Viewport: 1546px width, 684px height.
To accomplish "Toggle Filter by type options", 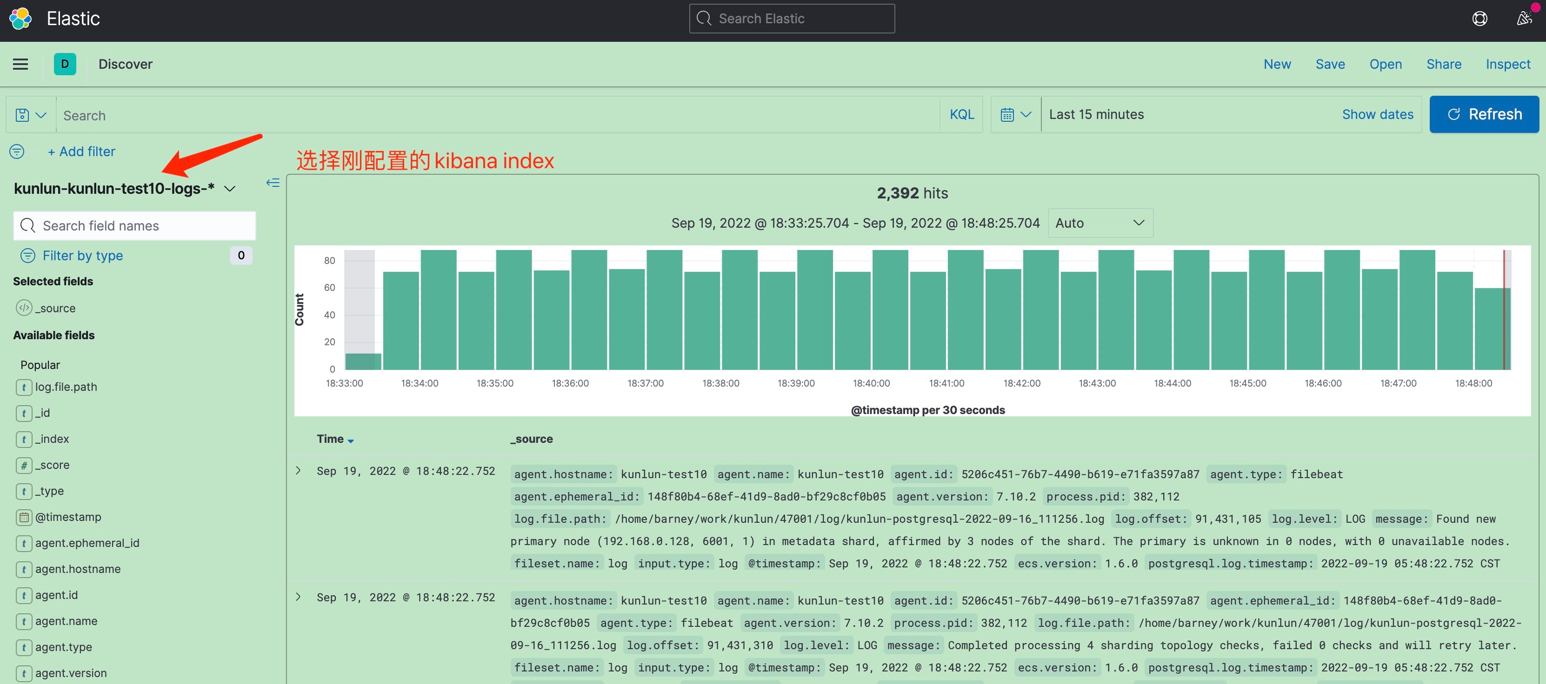I will pyautogui.click(x=83, y=256).
